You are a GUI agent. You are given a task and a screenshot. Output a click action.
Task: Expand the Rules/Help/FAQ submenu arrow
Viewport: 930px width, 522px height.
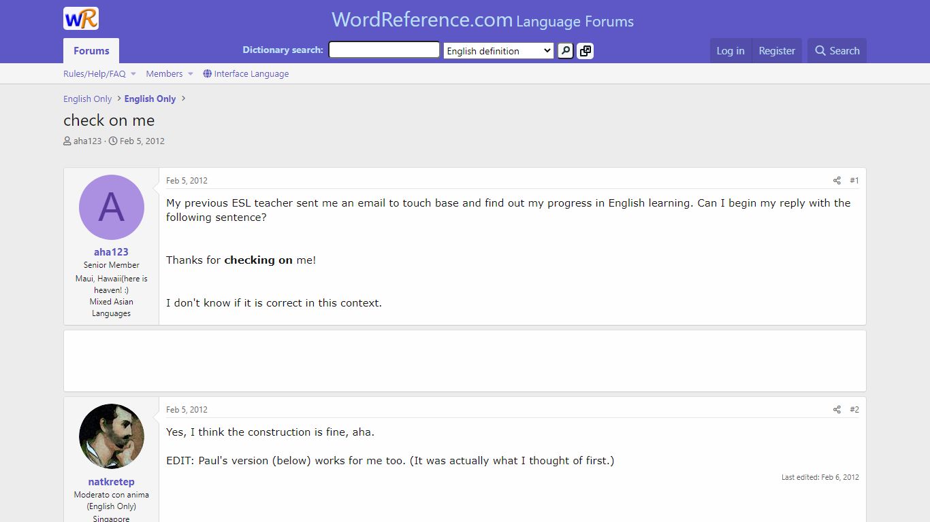133,74
